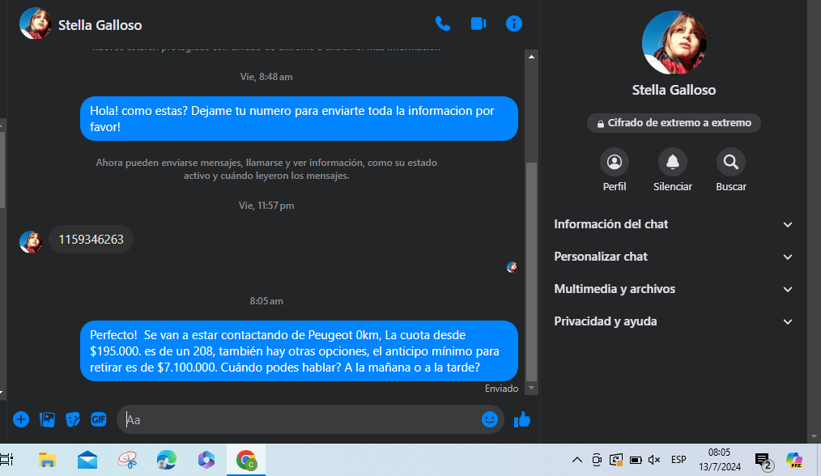Expand Personalizar chat section
This screenshot has height=476, width=821.
(674, 257)
